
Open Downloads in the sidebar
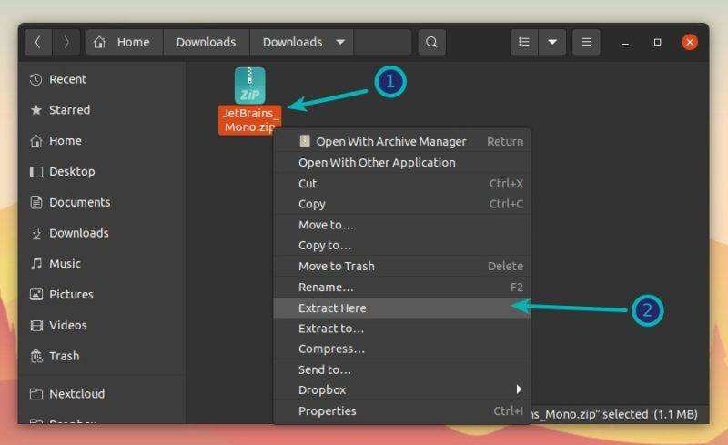[102, 233]
